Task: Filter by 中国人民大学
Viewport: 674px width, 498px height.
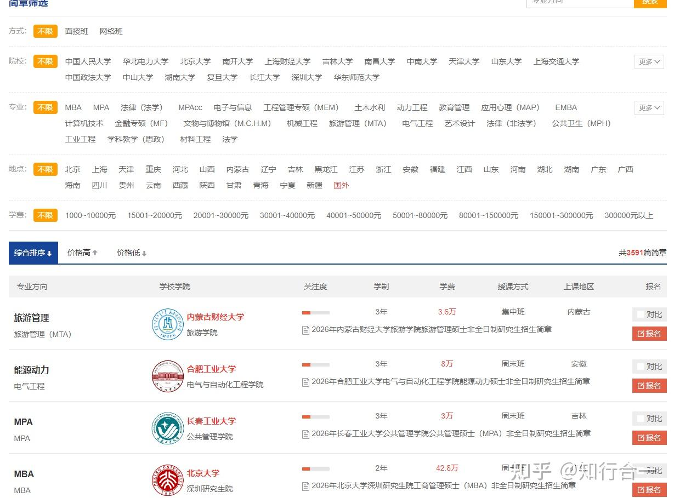Action: coord(88,61)
